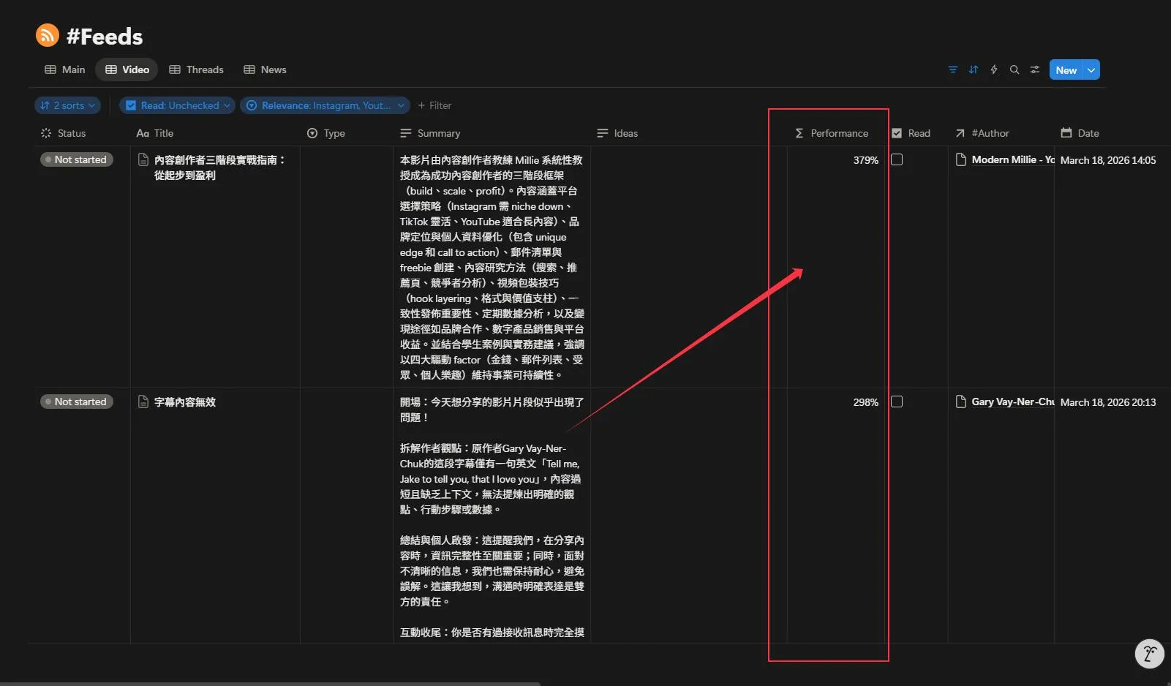Open the view settings sliders icon
1171x686 pixels.
pos(1034,69)
